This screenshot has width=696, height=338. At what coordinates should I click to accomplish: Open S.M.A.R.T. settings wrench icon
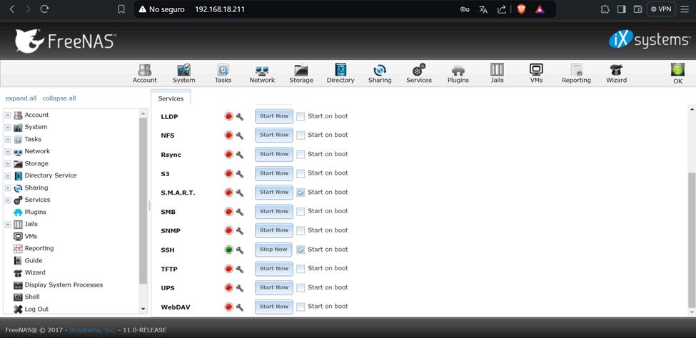pyautogui.click(x=240, y=193)
